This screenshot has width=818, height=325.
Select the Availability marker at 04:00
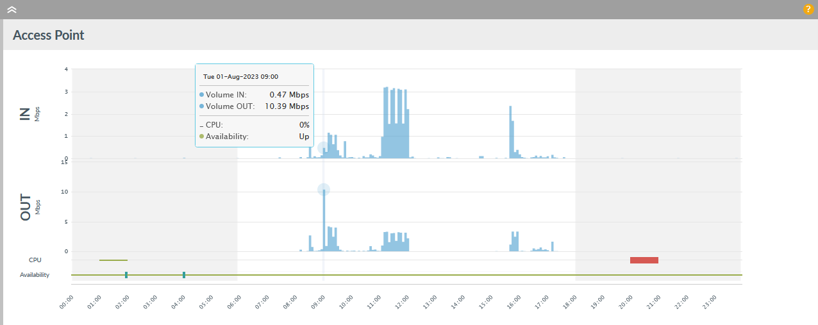(x=184, y=275)
